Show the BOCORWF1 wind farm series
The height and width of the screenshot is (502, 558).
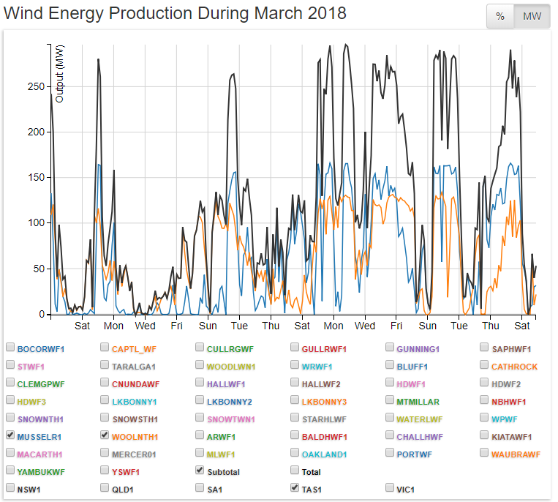[10, 348]
